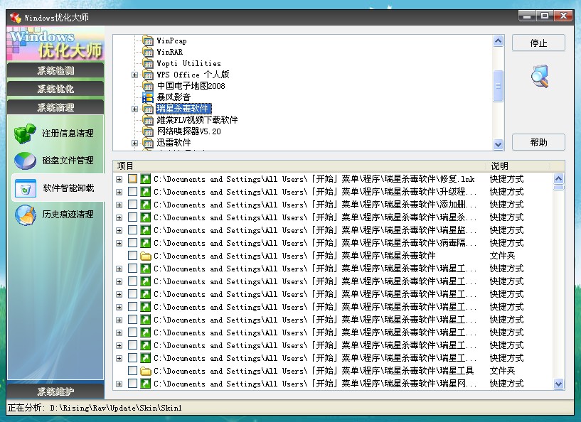Select the 历史痕迹清理 menu item label
Screen dimensions: 581x422
(x=68, y=215)
